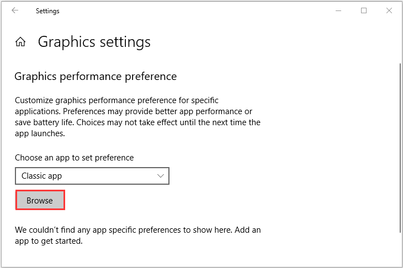The height and width of the screenshot is (268, 403).
Task: Click the vertical scrollbar thumb
Action: (x=400, y=148)
